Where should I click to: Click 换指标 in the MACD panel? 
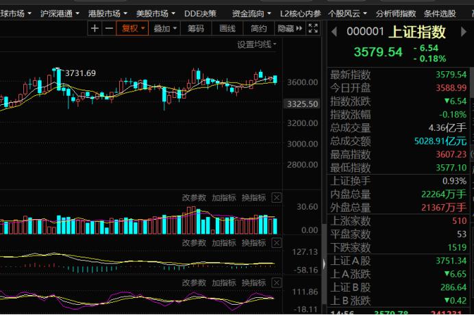point(253,243)
